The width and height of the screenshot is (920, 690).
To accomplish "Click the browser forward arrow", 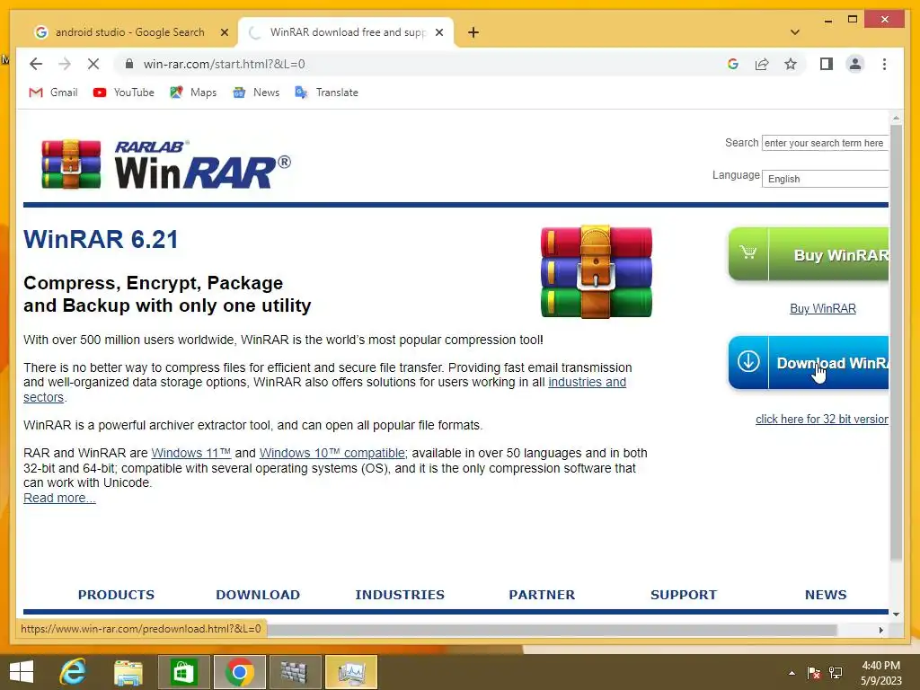I will pos(65,64).
